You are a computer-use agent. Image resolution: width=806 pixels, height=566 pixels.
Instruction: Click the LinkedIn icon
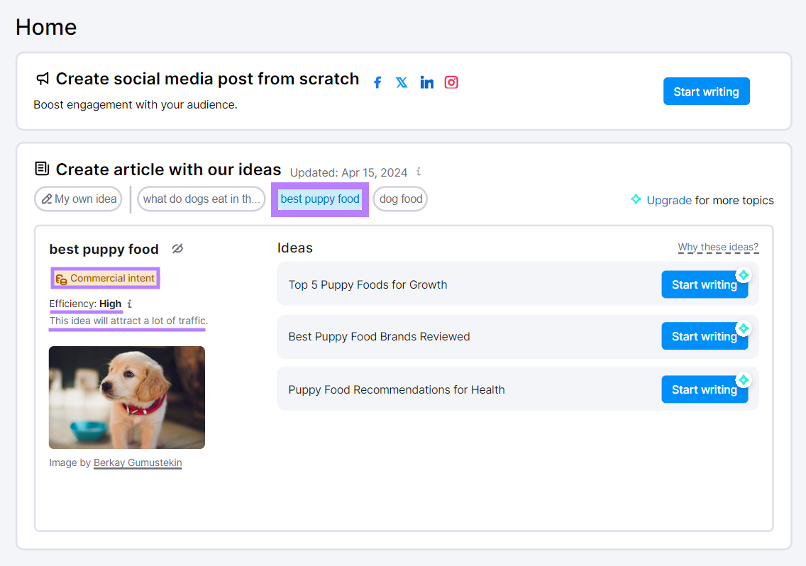click(426, 82)
